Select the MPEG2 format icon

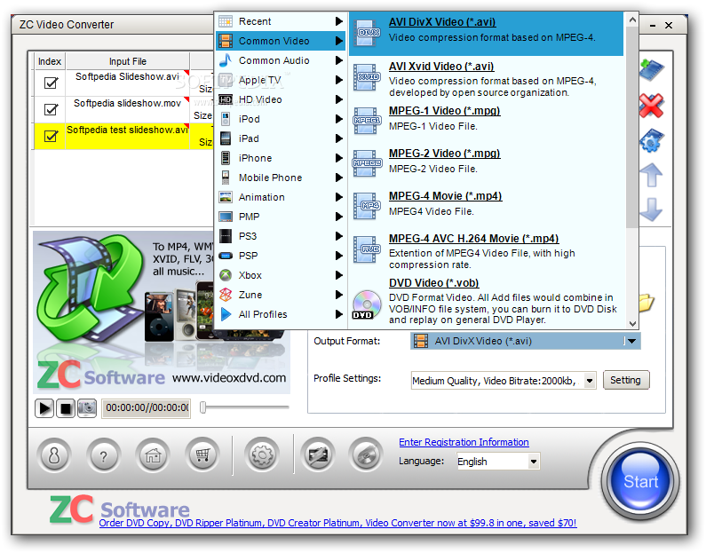coord(368,163)
